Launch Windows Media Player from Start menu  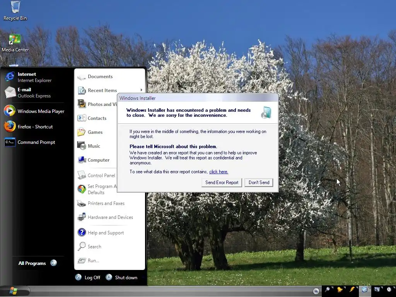(34, 111)
